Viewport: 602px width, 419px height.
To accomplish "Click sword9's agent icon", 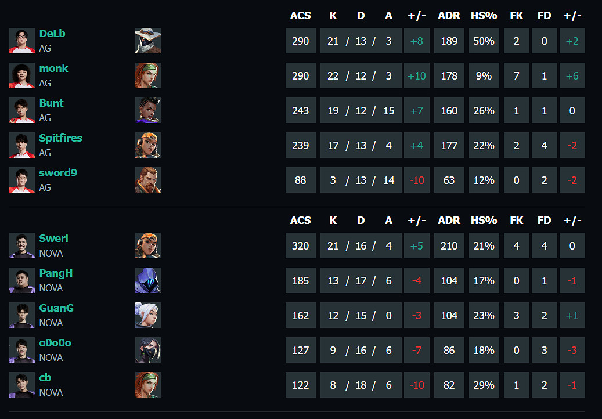I will click(148, 180).
